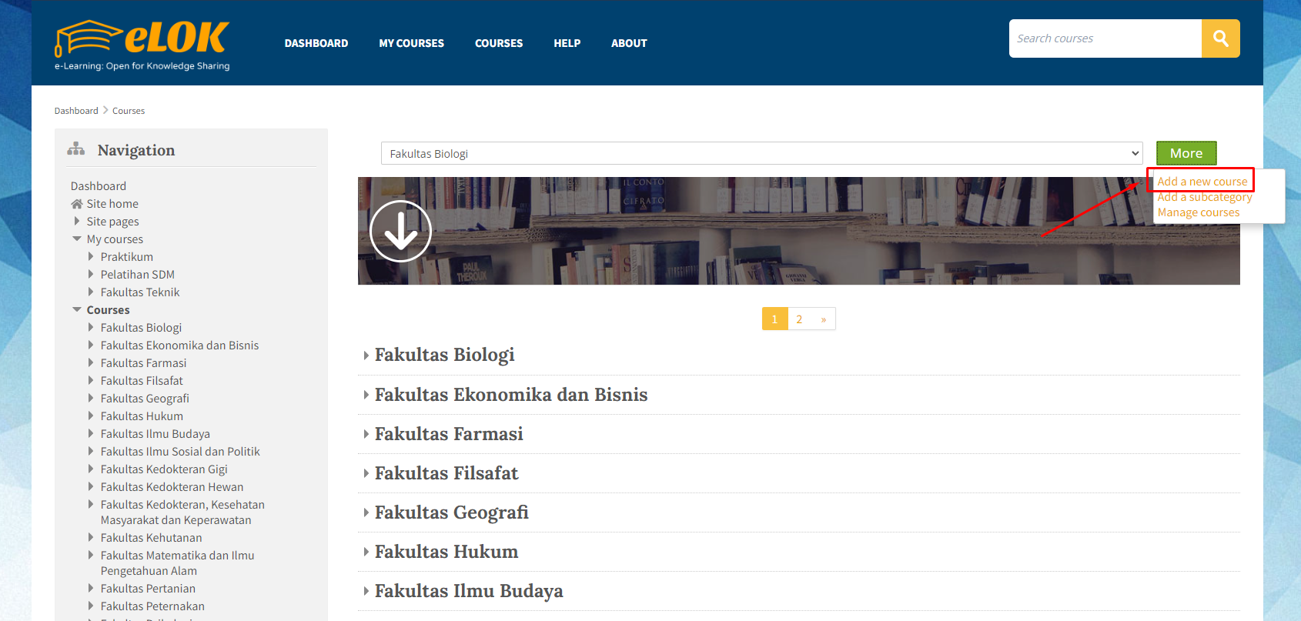The width and height of the screenshot is (1301, 621).
Task: Click the search magnifier button
Action: coord(1220,38)
